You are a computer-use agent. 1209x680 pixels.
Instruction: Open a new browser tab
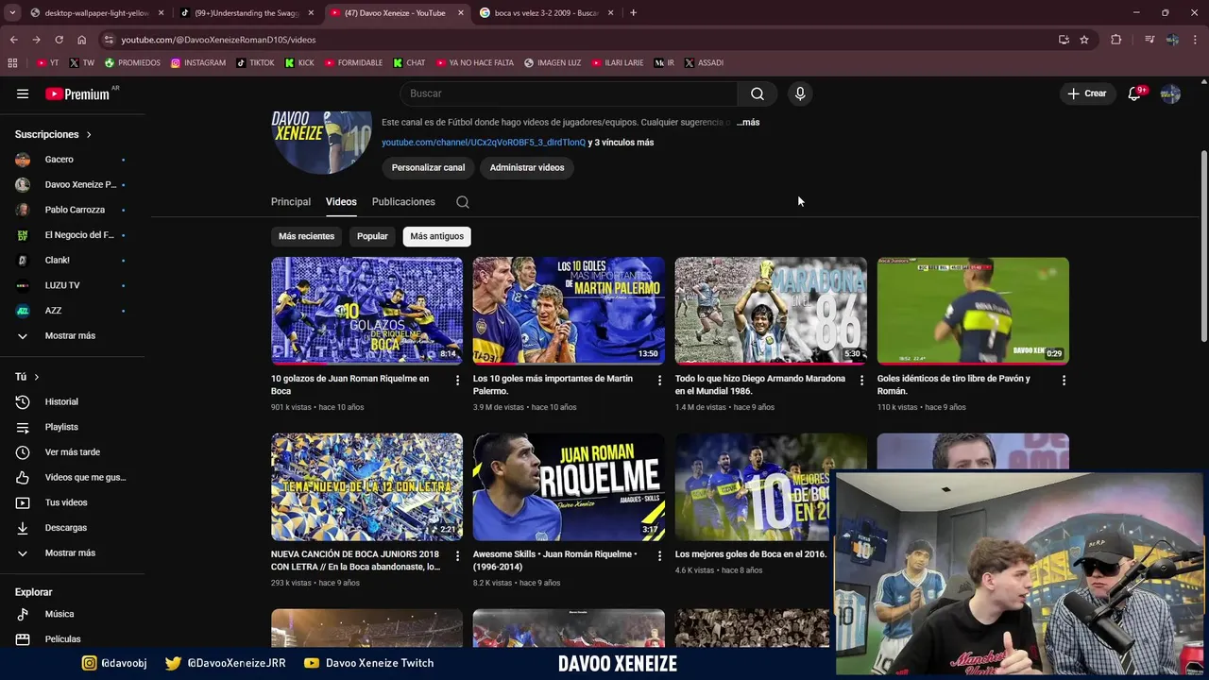tap(633, 13)
